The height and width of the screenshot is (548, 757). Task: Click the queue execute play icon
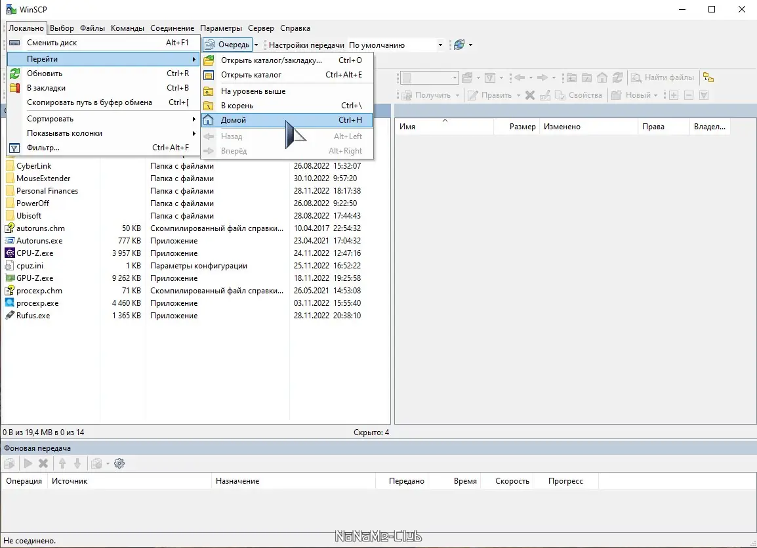click(28, 463)
